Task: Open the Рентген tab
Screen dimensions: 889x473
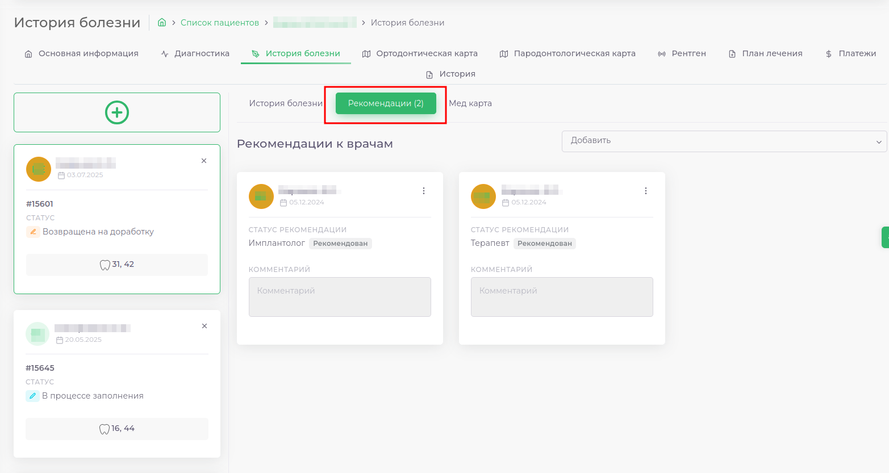Action: 682,53
